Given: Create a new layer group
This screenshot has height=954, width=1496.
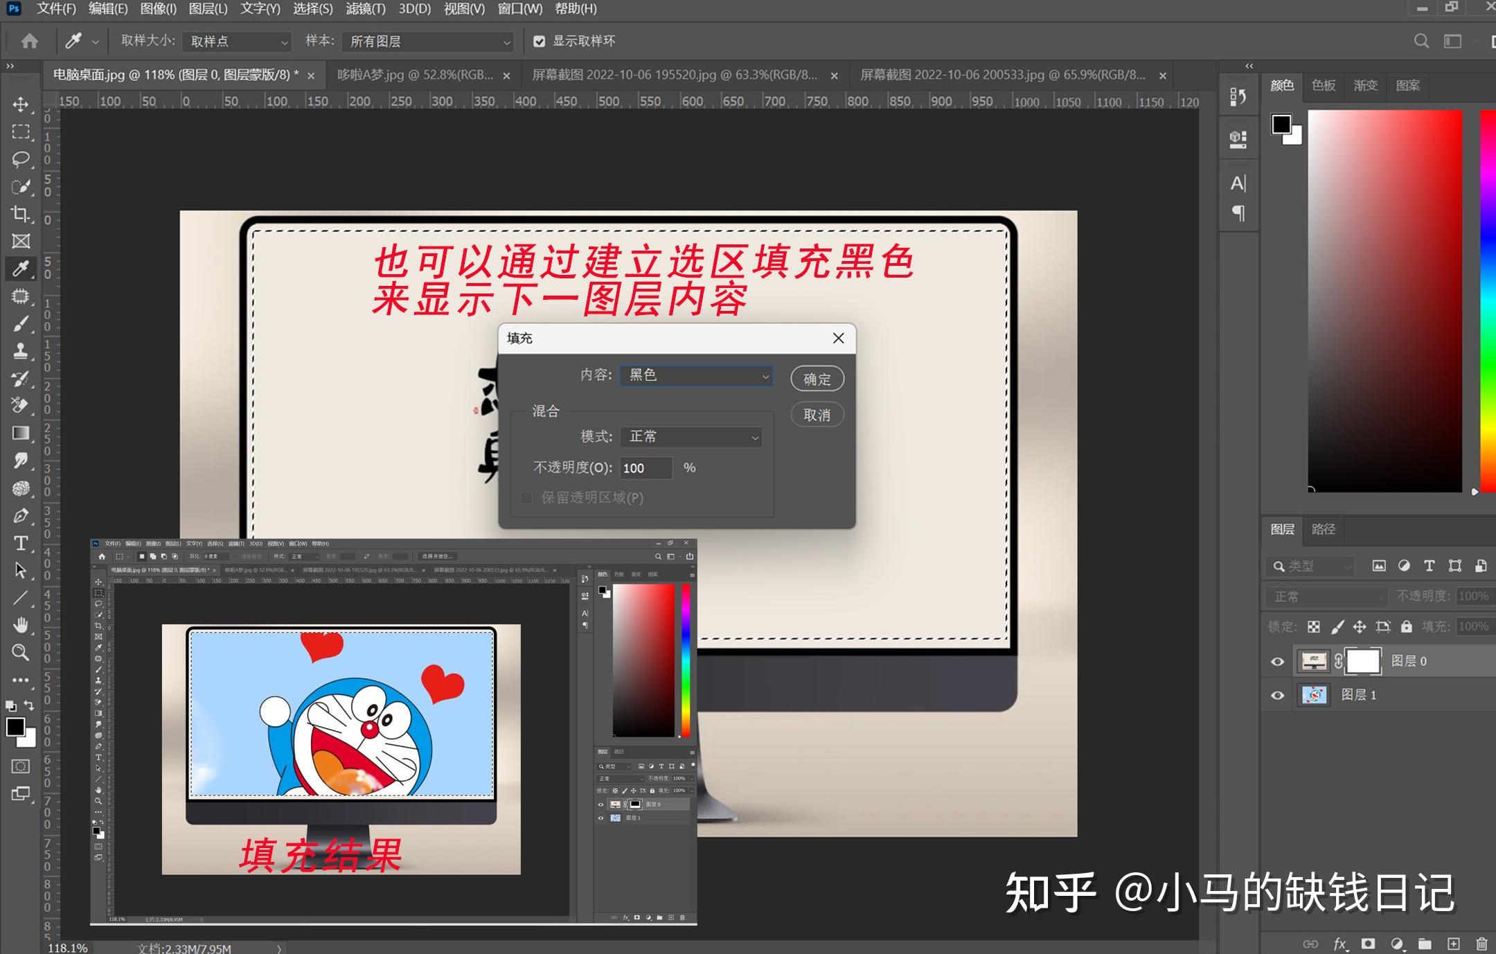Looking at the screenshot, I should pyautogui.click(x=1425, y=944).
